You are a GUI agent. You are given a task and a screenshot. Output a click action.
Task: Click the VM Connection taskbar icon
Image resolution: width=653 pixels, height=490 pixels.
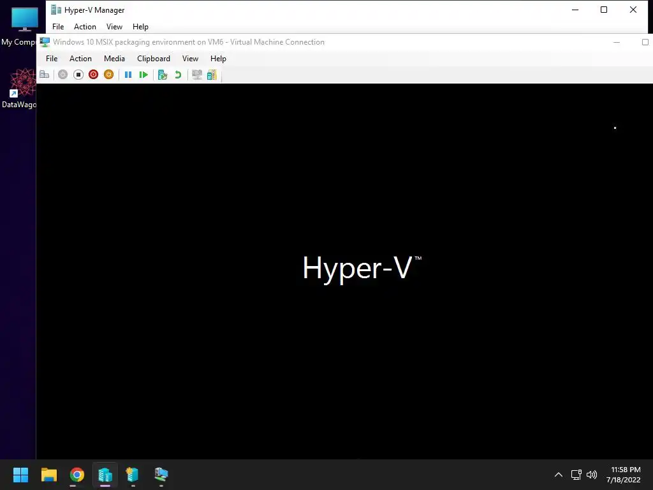(161, 475)
